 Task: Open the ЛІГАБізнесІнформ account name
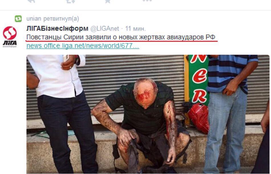[57, 28]
